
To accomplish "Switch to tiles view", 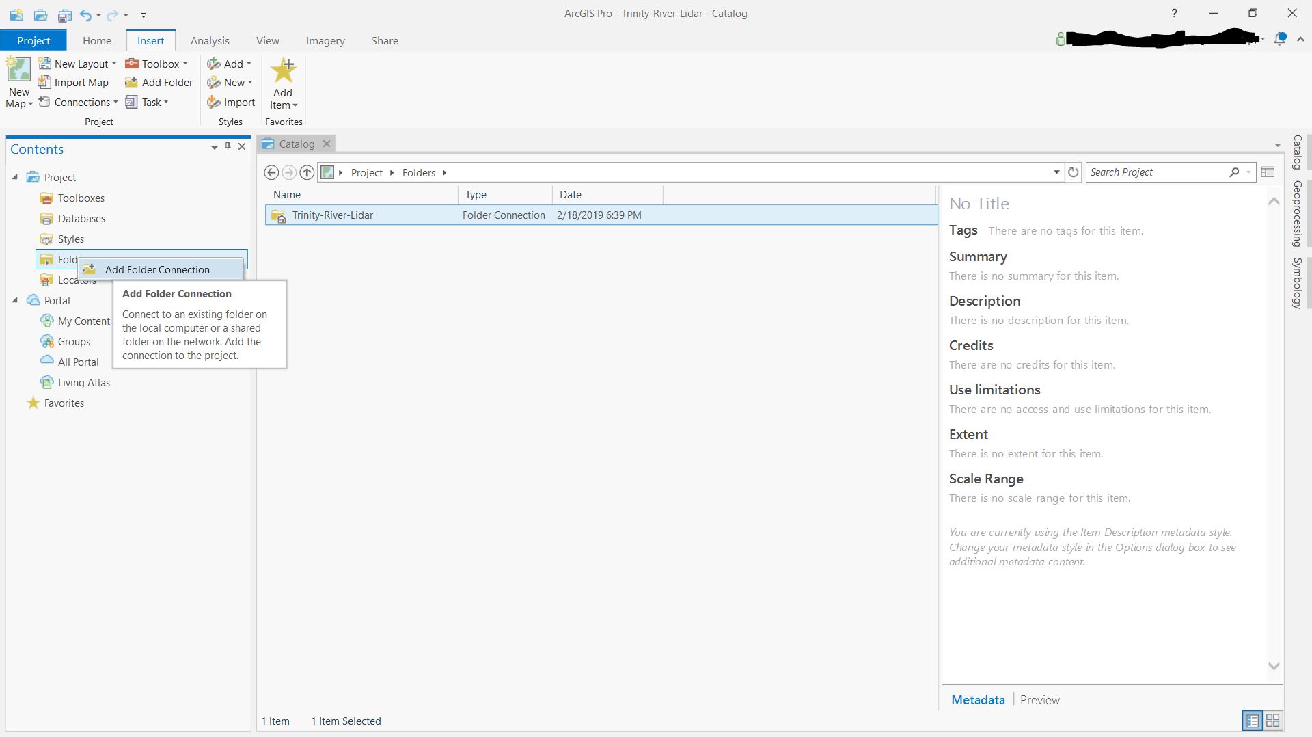I will 1272,721.
